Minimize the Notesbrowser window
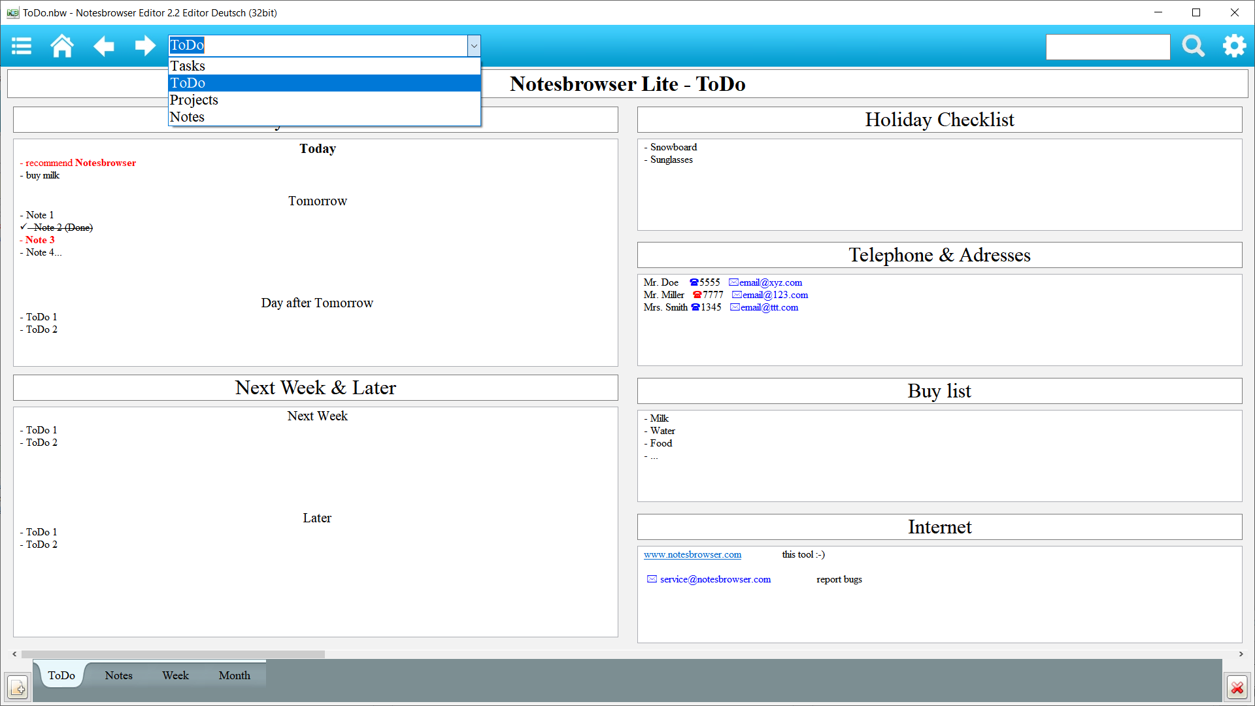 point(1158,12)
